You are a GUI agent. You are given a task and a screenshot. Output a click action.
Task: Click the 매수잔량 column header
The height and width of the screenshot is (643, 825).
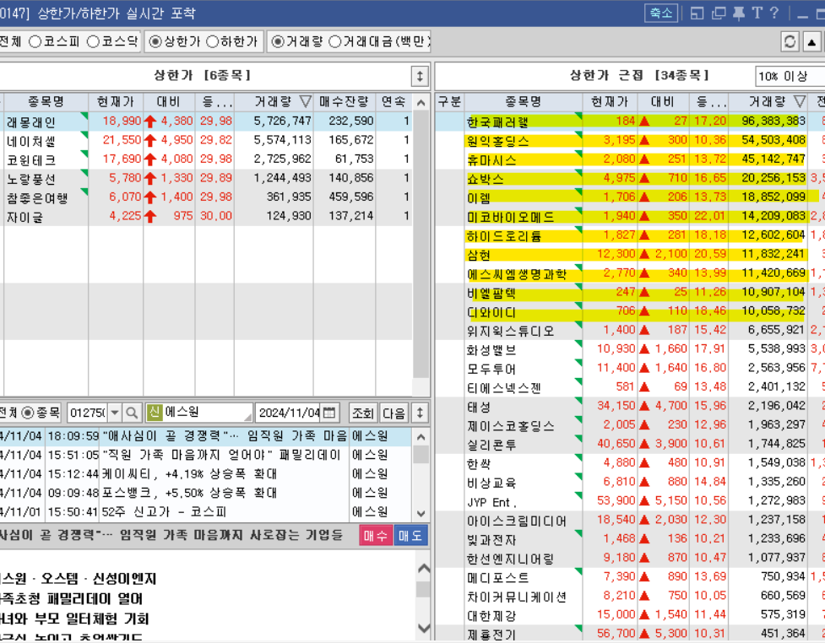345,101
